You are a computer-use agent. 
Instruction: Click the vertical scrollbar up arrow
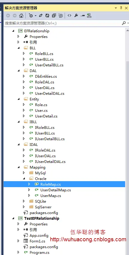(x=127, y=30)
